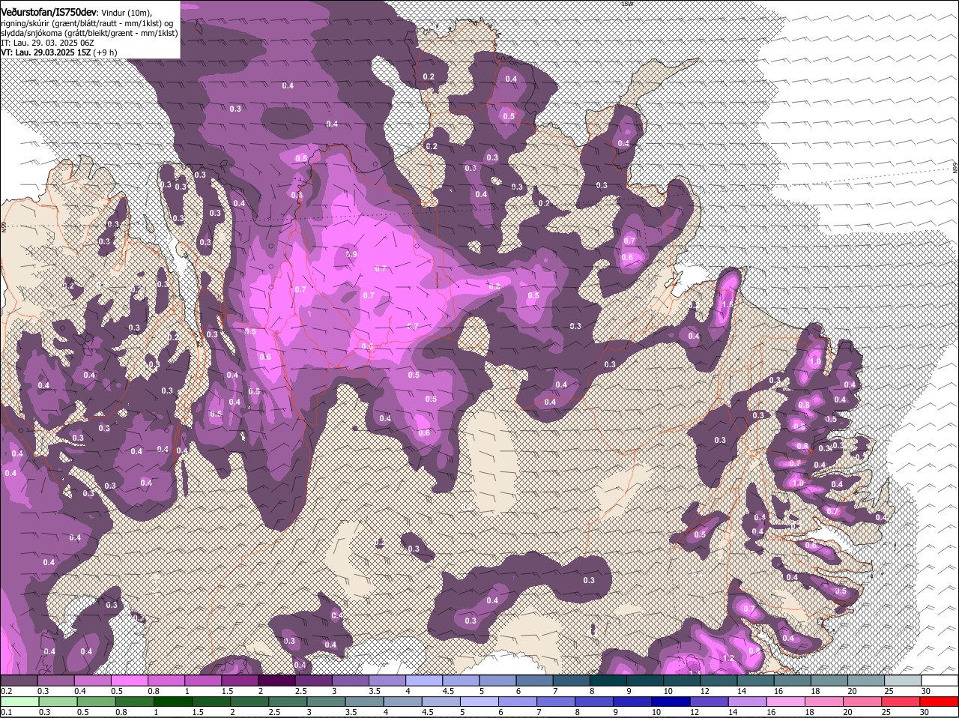Click the lower legend swatch starting at 14

748,702
